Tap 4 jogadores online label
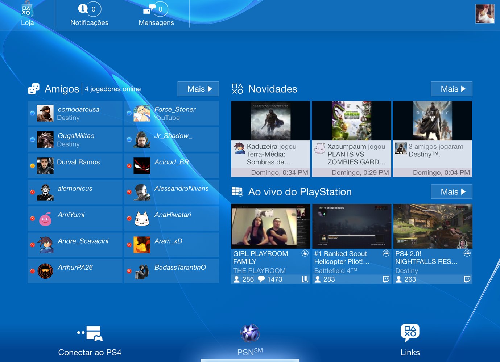500x362 pixels. tap(113, 89)
